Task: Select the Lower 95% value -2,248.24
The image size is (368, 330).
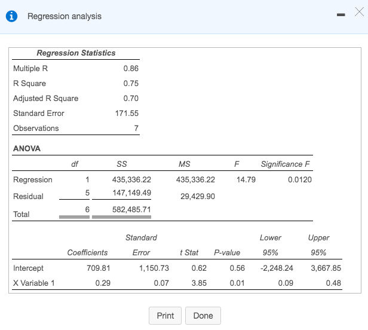Action: pyautogui.click(x=277, y=268)
